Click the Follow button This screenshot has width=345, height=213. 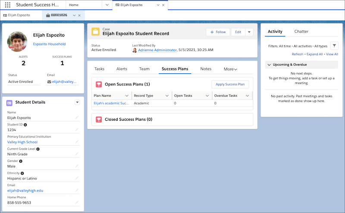click(x=218, y=32)
